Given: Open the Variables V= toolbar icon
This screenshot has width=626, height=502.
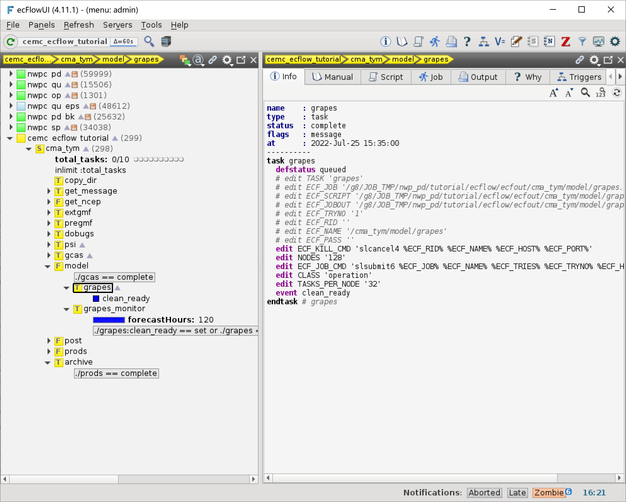Looking at the screenshot, I should coord(500,41).
